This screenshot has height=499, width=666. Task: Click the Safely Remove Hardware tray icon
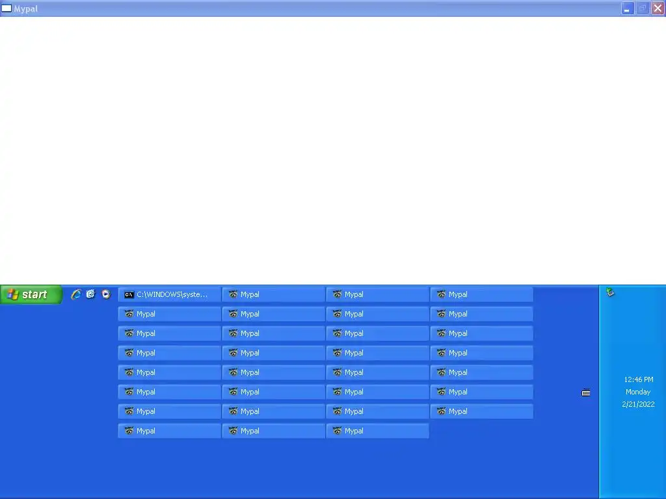[610, 292]
